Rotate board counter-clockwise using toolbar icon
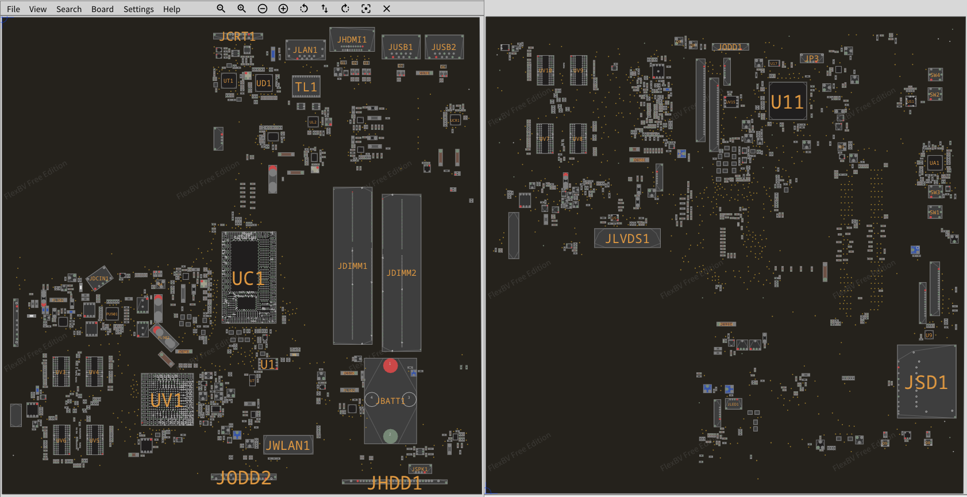The height and width of the screenshot is (497, 967). click(x=304, y=9)
